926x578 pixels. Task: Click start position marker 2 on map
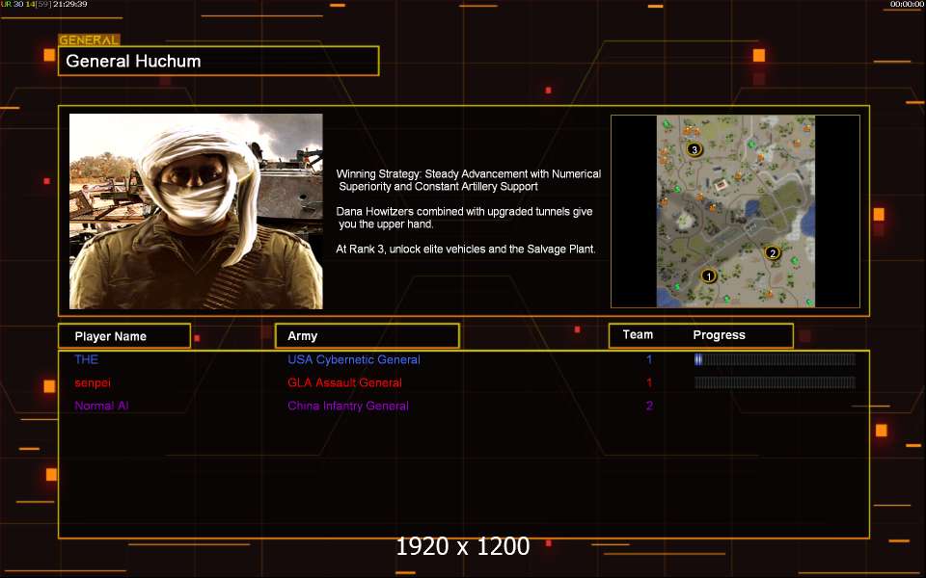pos(773,253)
